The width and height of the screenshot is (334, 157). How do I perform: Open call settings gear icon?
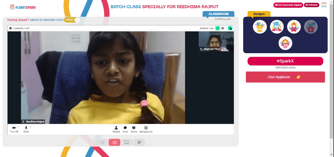[x=10, y=28]
